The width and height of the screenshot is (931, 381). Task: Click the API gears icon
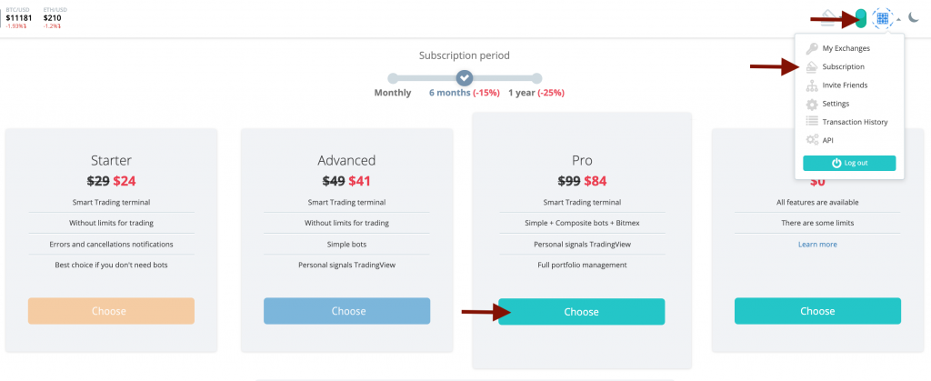click(812, 140)
